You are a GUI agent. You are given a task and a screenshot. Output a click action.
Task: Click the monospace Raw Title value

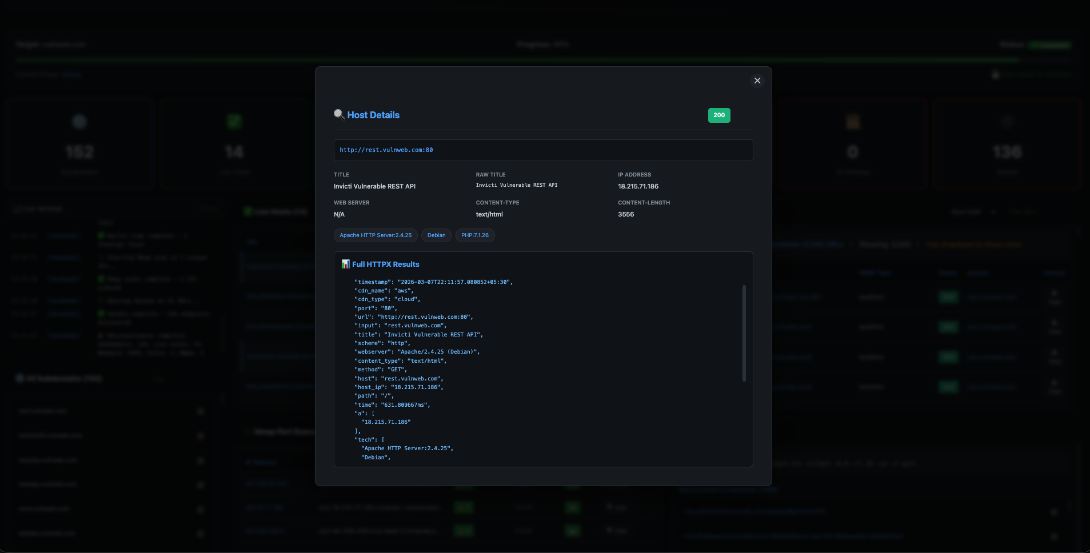(516, 185)
